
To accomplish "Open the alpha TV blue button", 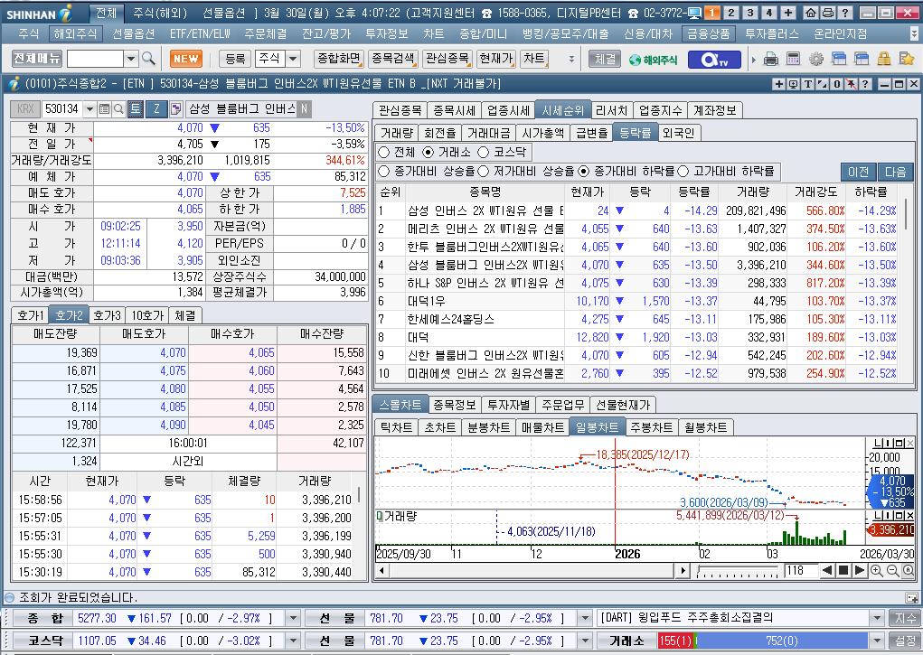I will coord(714,60).
